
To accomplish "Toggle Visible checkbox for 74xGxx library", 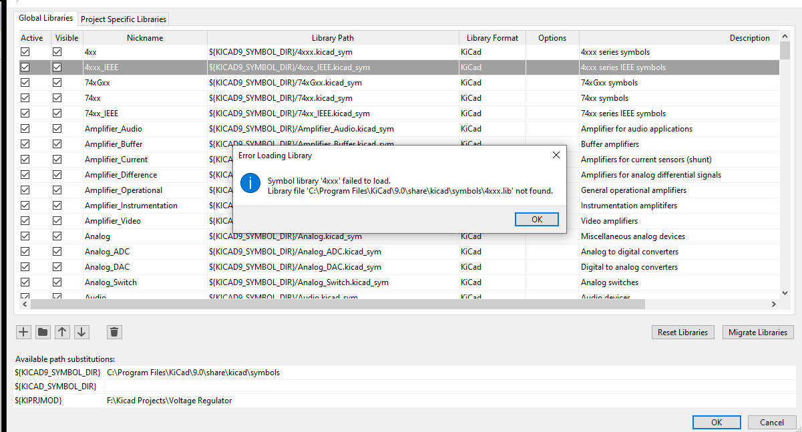I will [x=57, y=83].
